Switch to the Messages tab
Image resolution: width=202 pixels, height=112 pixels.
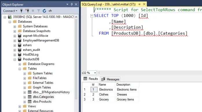(110, 79)
